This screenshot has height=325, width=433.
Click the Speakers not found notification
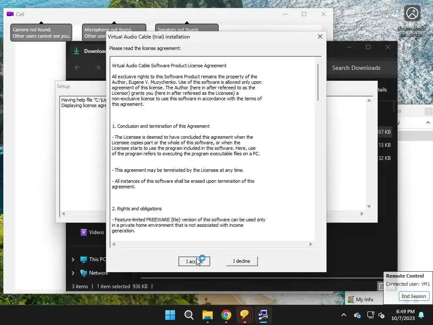[x=187, y=28]
